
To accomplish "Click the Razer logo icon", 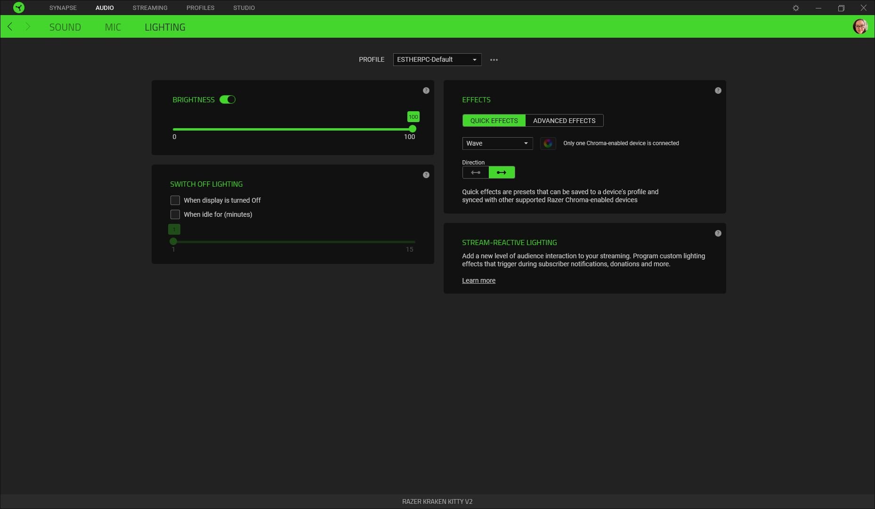I will [19, 8].
